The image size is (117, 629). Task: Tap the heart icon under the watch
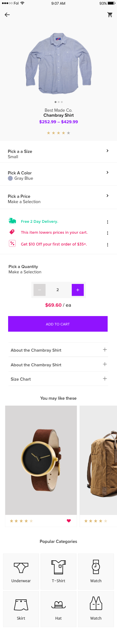point(69,521)
